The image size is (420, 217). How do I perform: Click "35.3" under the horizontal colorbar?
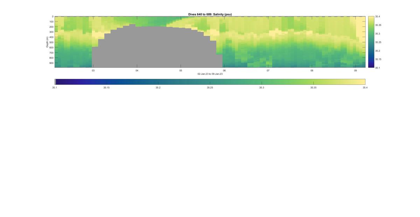tap(261, 88)
